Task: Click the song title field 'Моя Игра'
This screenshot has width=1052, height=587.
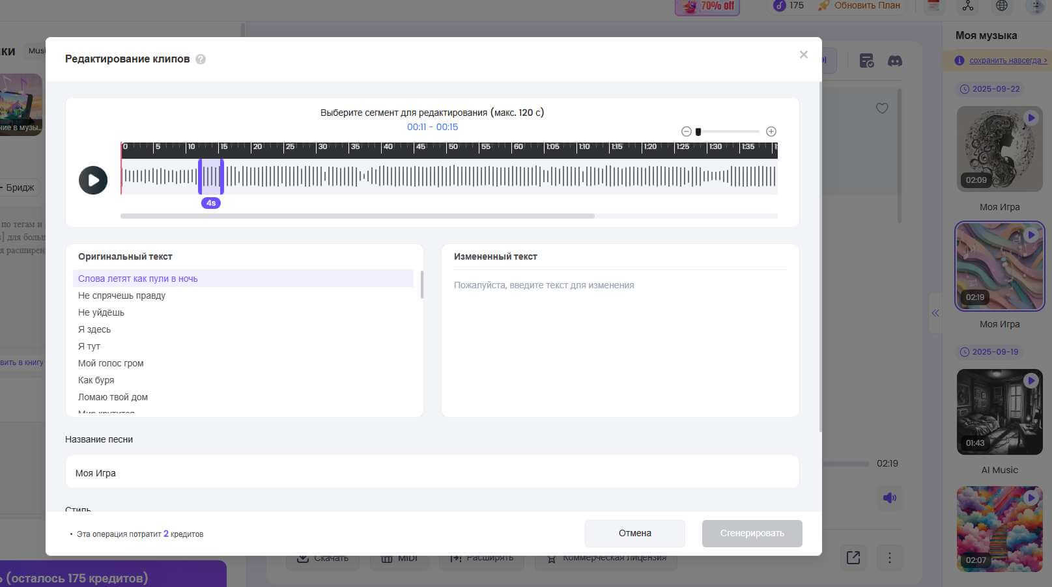Action: point(432,472)
